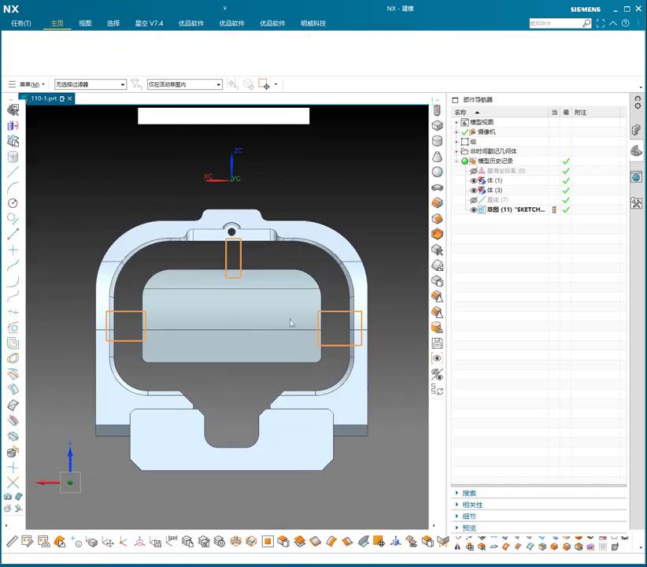647x567 pixels.
Task: Open the 仅在活动草图内 scope dropdown
Action: (x=185, y=84)
